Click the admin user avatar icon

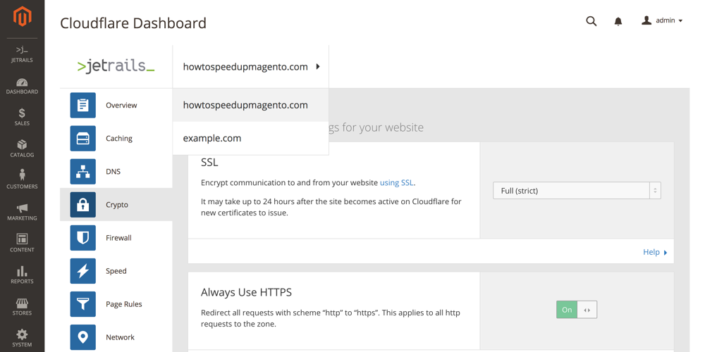tap(646, 20)
